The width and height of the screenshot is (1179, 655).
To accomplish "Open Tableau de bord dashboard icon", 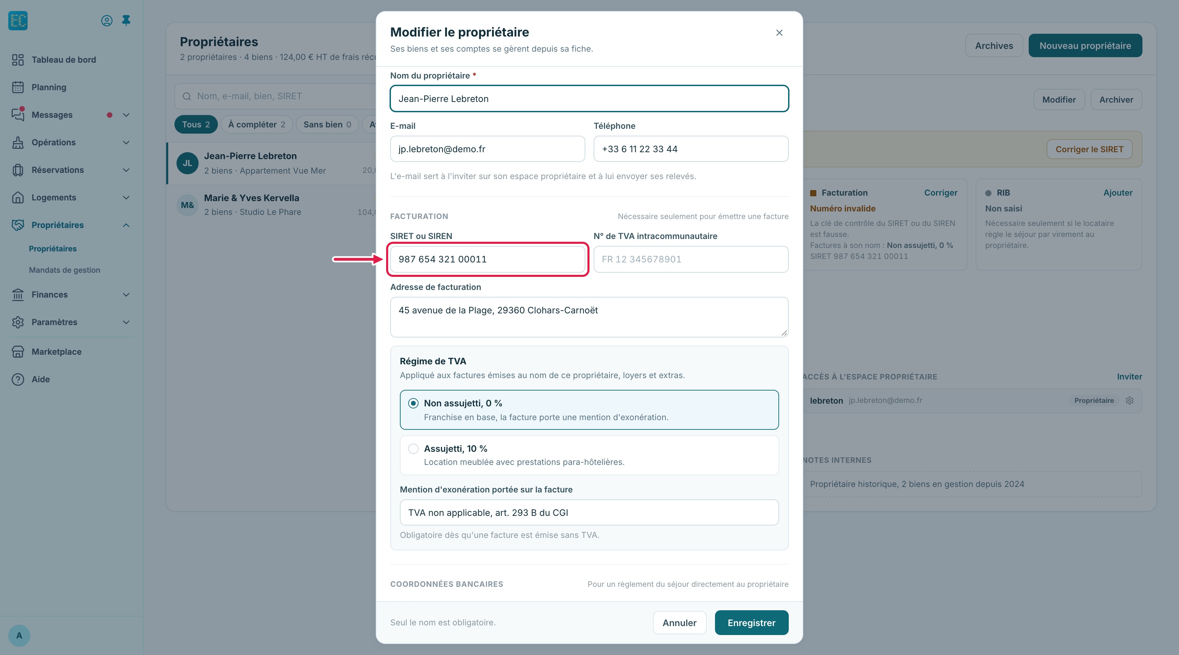I will [x=18, y=60].
